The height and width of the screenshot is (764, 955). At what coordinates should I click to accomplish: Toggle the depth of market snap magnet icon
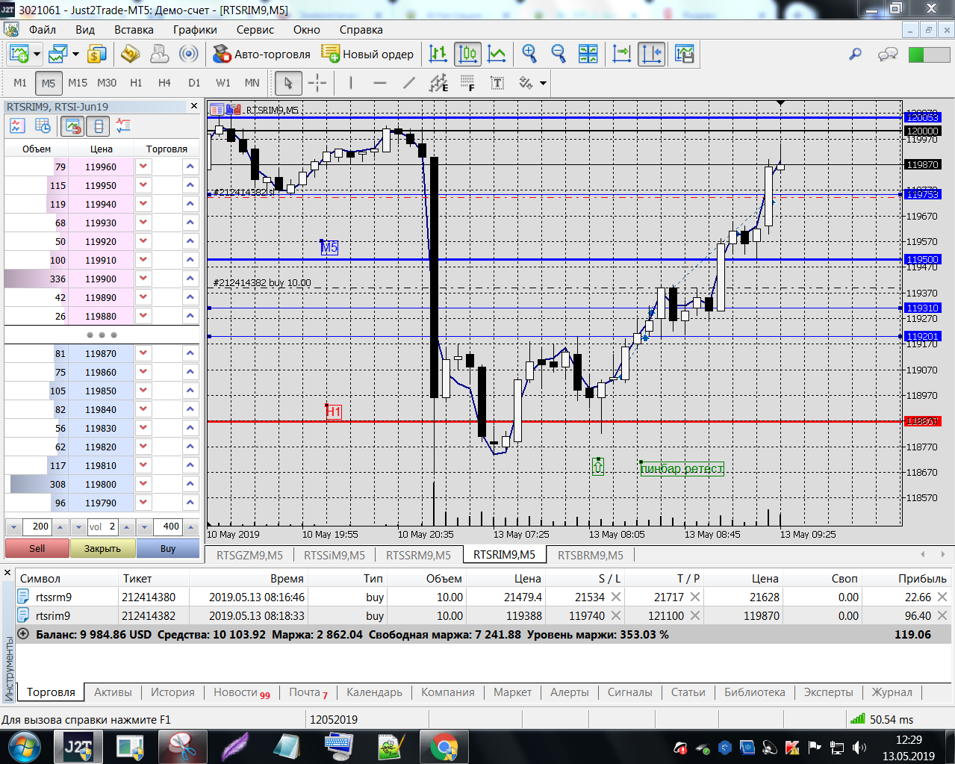(72, 126)
